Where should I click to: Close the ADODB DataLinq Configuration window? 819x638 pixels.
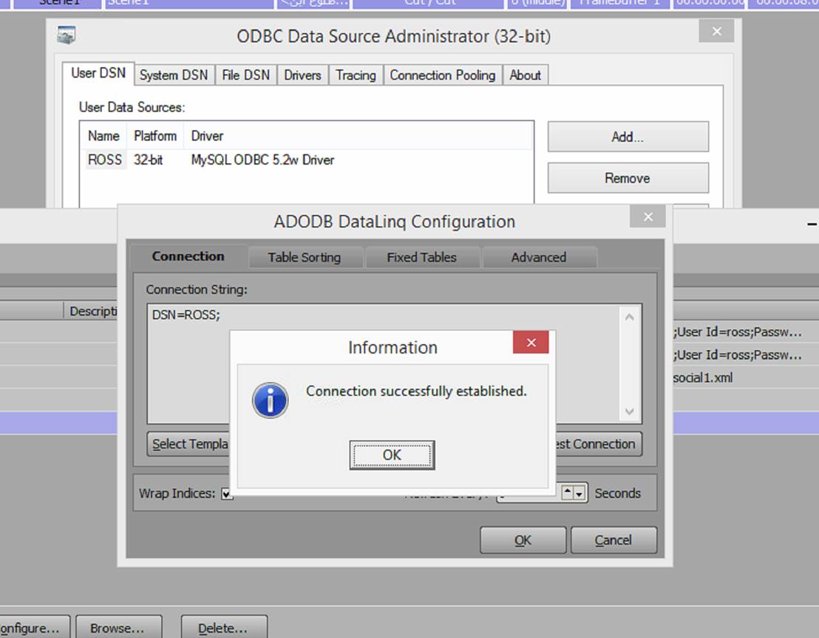648,216
